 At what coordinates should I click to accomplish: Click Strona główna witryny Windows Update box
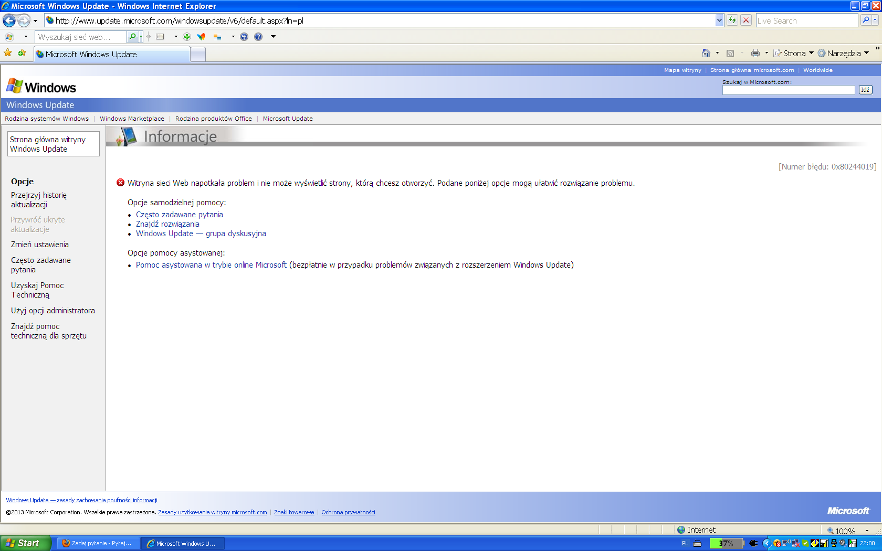click(x=53, y=144)
